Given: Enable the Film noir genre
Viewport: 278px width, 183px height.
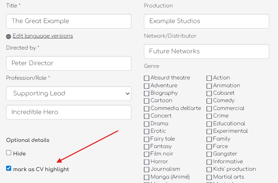Looking at the screenshot, I should click(x=147, y=154).
